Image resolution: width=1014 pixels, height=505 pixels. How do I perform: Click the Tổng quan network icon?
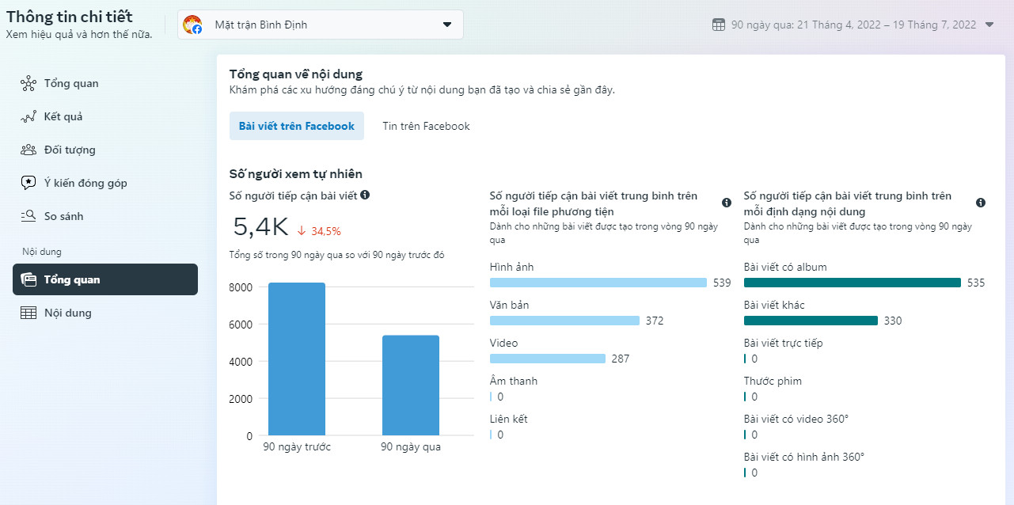click(28, 83)
